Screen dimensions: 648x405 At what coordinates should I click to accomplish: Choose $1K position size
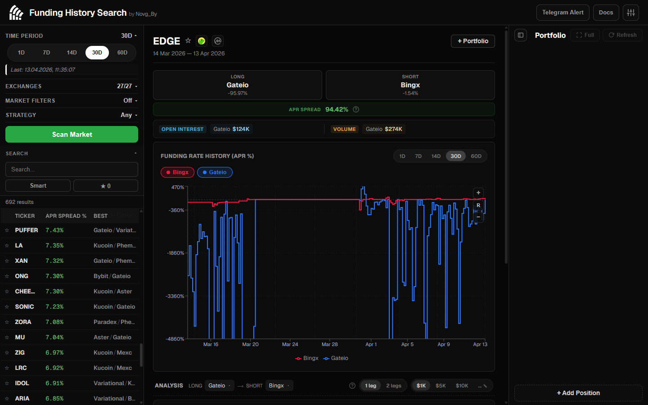click(x=421, y=386)
